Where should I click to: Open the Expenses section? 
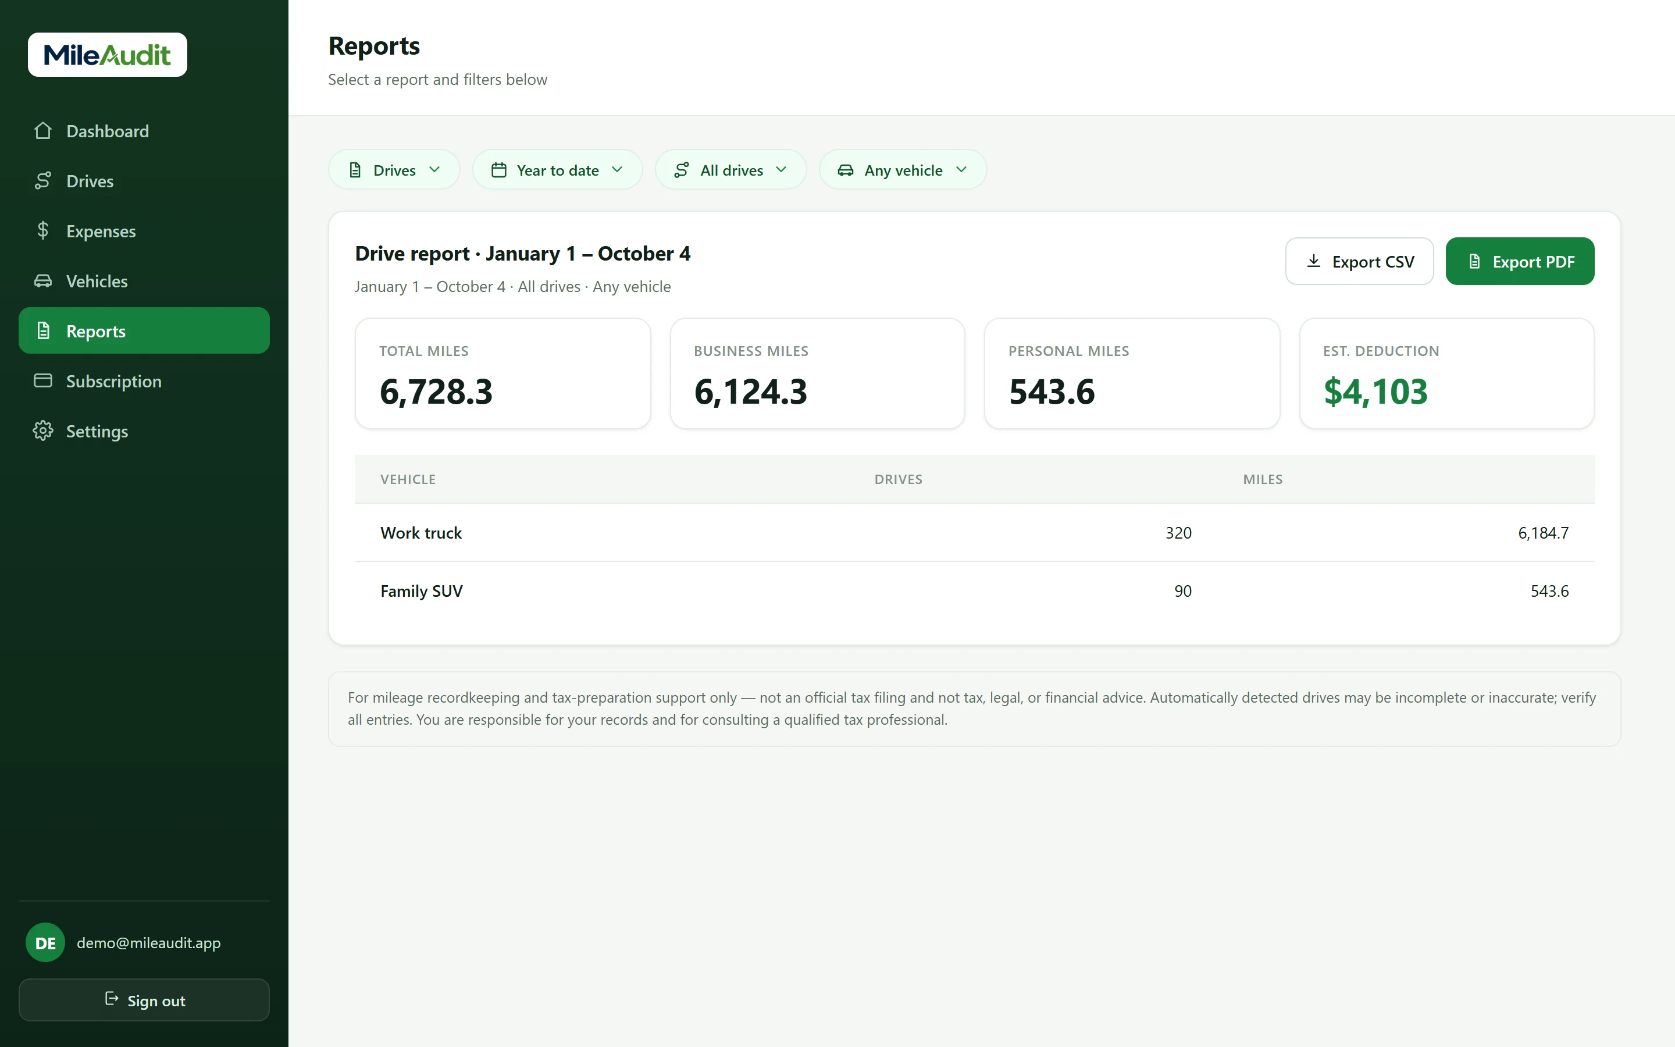pyautogui.click(x=144, y=230)
